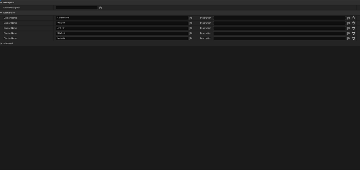Select the Display Name label beside Material
The image size is (360, 170).
[10, 38]
